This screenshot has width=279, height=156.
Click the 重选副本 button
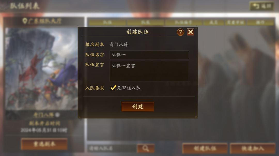[44, 144]
